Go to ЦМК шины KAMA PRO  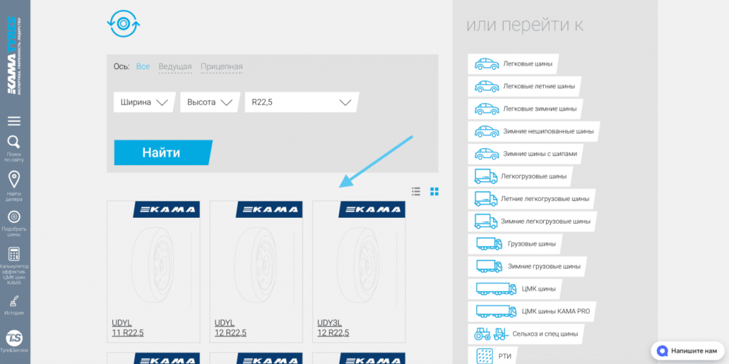click(x=532, y=311)
